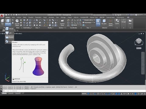This screenshot has width=146, height=109.
Task: Add a new layout with plus tab
Action: (23, 93)
